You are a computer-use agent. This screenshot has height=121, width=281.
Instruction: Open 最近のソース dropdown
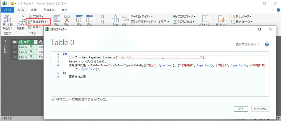[x=242, y=22]
